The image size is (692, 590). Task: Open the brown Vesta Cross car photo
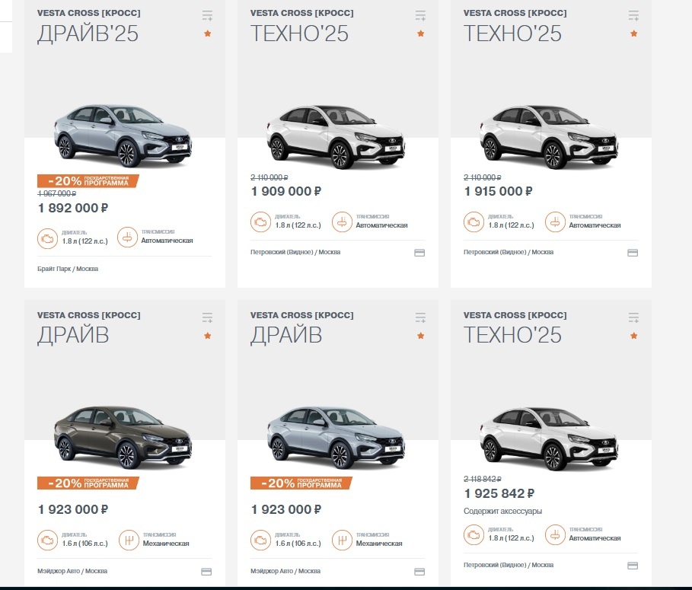point(123,437)
